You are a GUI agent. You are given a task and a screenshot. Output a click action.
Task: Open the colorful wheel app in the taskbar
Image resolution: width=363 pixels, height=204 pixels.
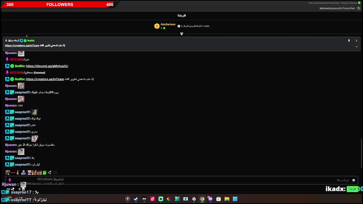[169, 199]
